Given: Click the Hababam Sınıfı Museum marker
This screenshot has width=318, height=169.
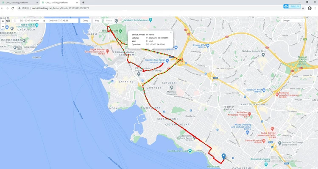Looking at the screenshot, I should 151,20.
